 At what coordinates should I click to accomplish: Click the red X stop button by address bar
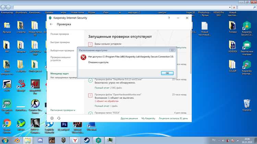(234, 8)
